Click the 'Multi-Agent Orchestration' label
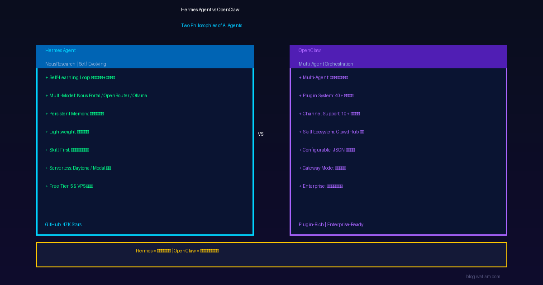 pos(326,64)
